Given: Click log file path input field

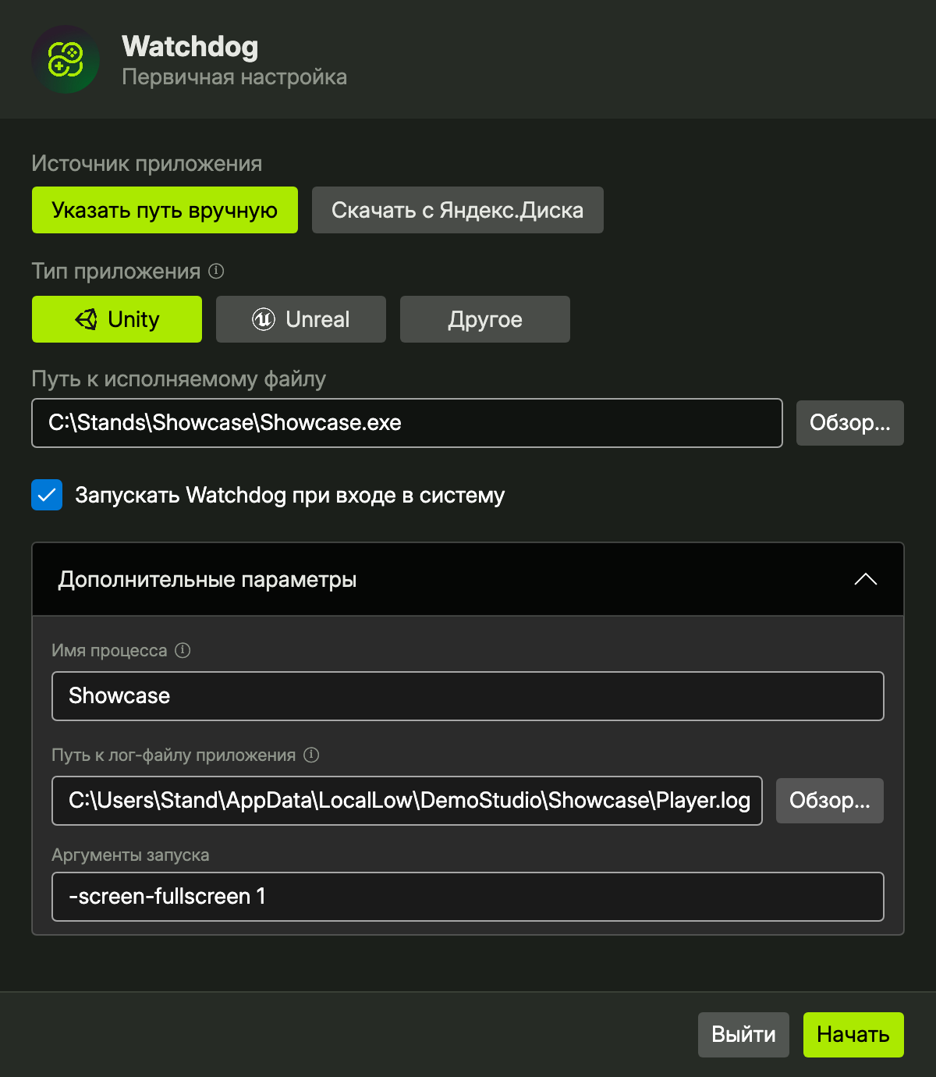Looking at the screenshot, I should pyautogui.click(x=407, y=801).
